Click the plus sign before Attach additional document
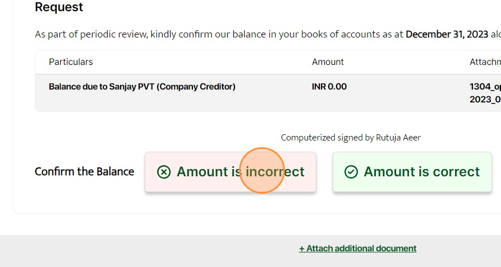Screen dimensions: 501x267 coord(301,249)
